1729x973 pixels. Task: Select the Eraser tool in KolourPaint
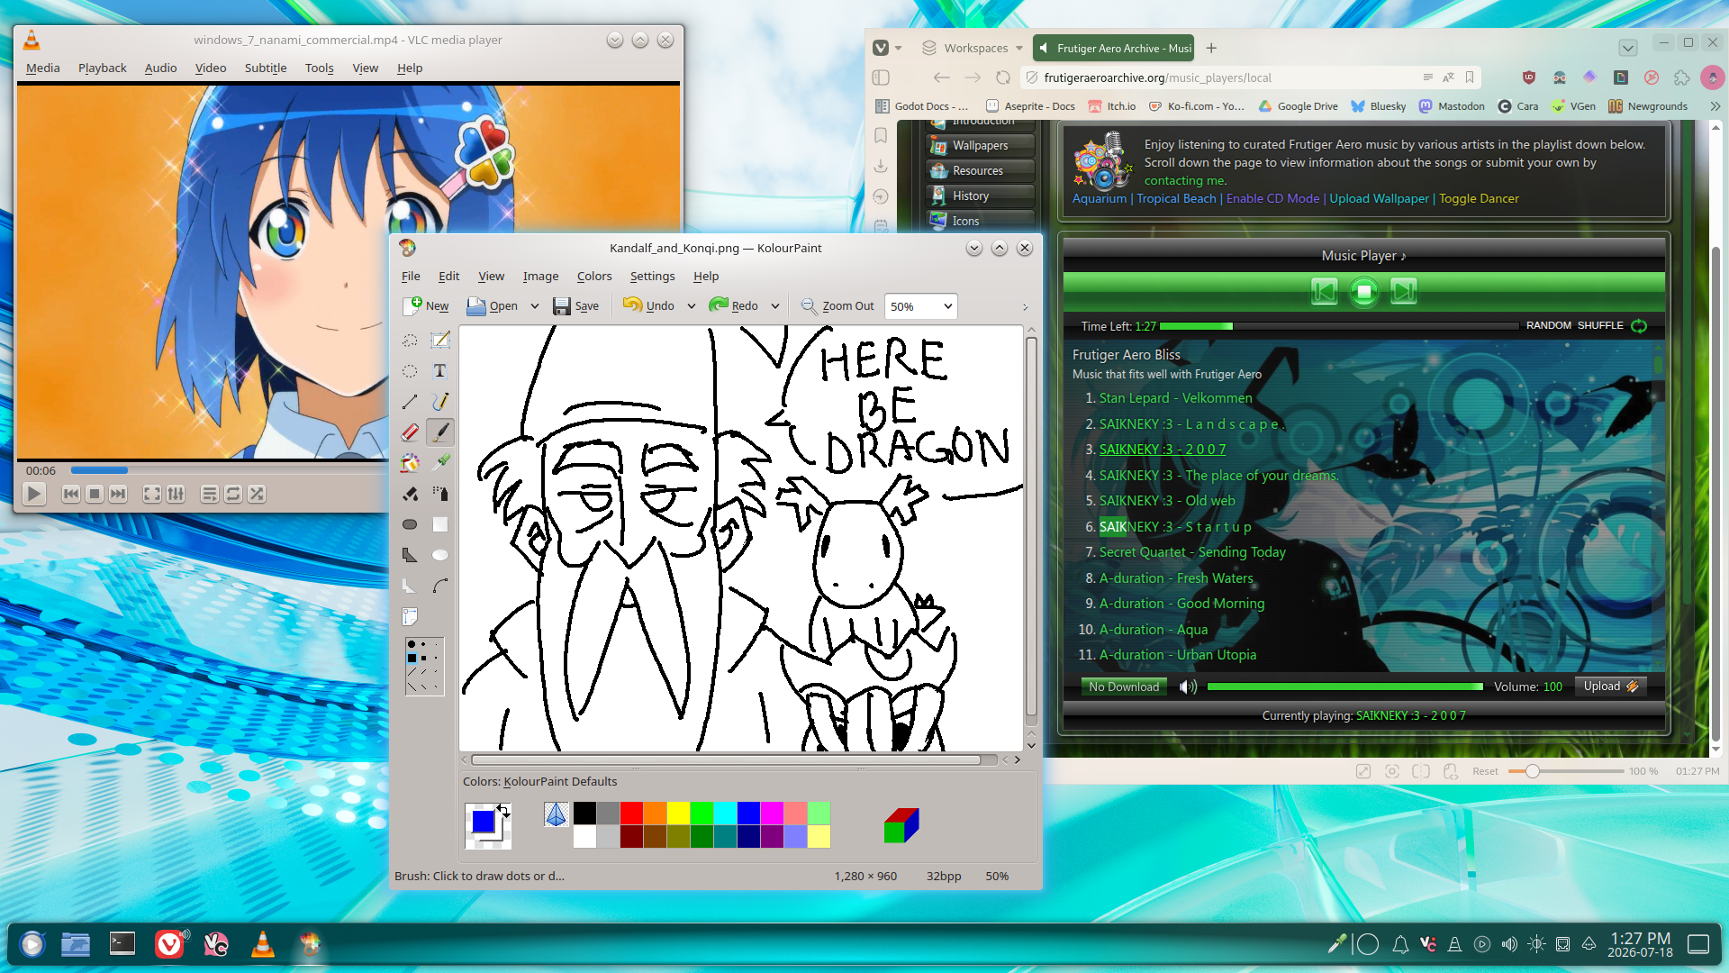(x=410, y=432)
